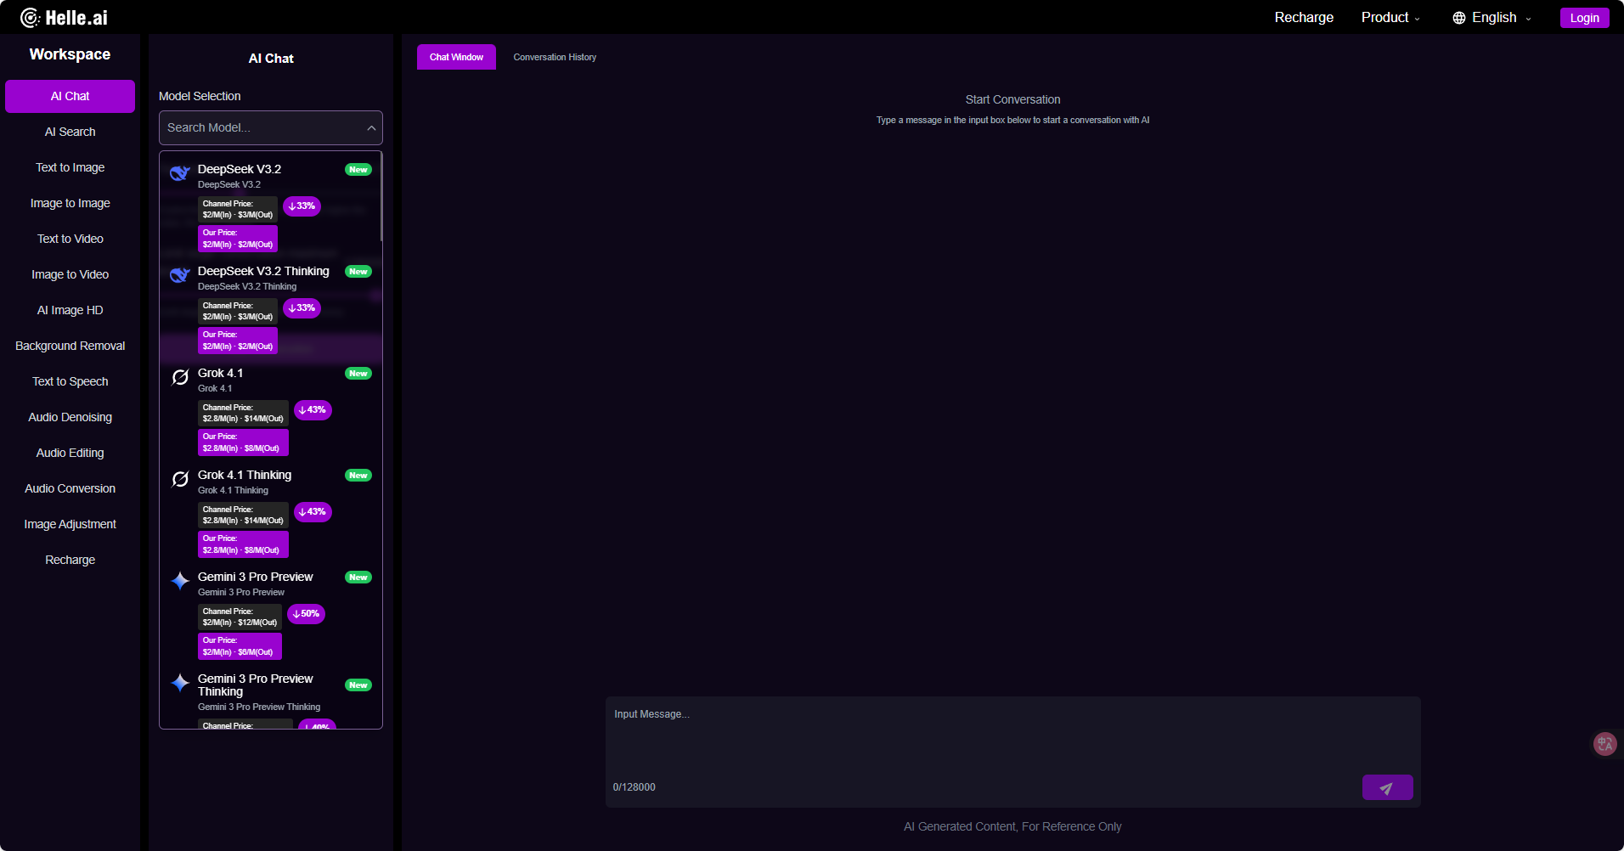Select Background Removal in the workspace sidebar

70,346
